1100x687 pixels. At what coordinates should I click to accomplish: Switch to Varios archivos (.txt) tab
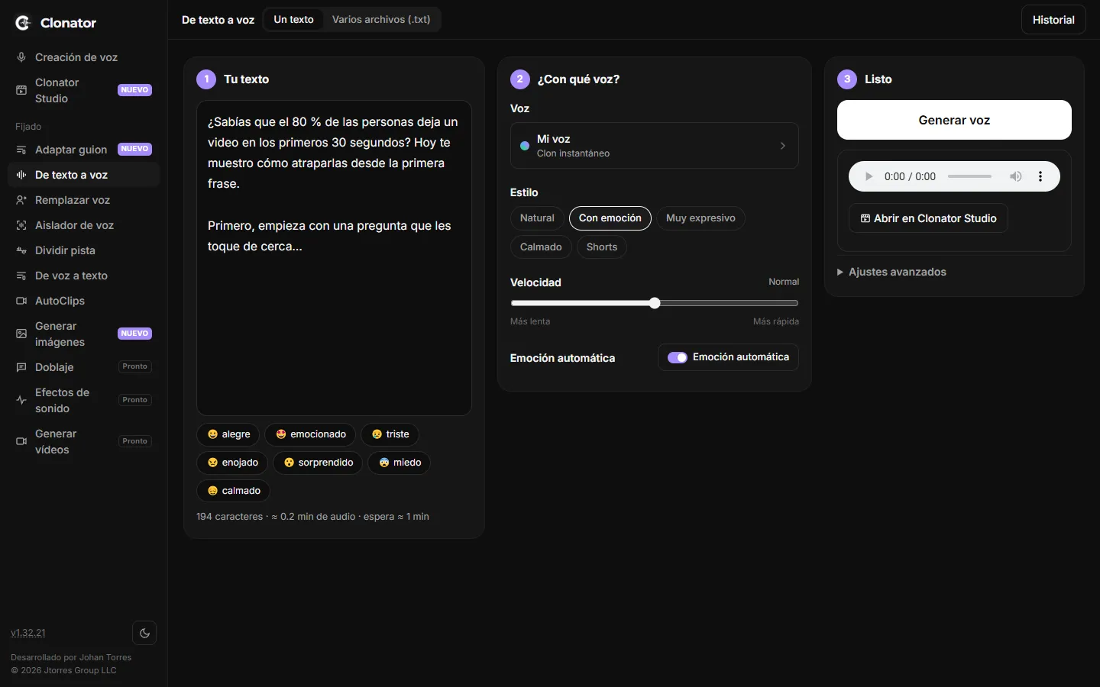coord(381,20)
